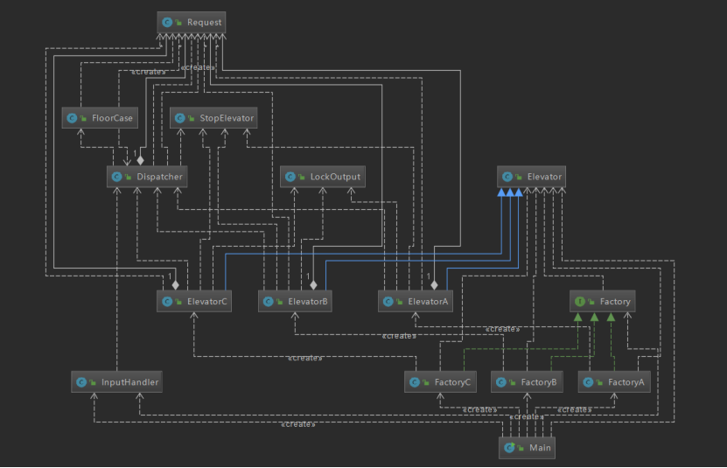Image resolution: width=727 pixels, height=468 pixels.
Task: Click the «create» label pointing to ElevatorC
Action: pos(305,358)
